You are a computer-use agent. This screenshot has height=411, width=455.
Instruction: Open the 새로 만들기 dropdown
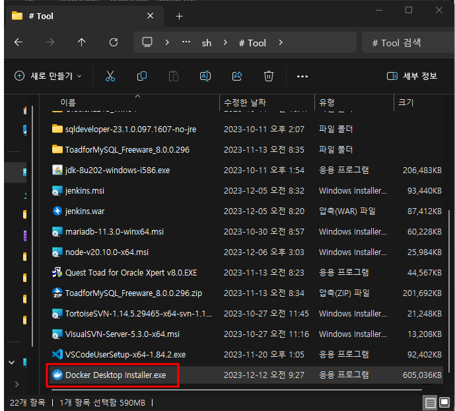click(x=48, y=76)
